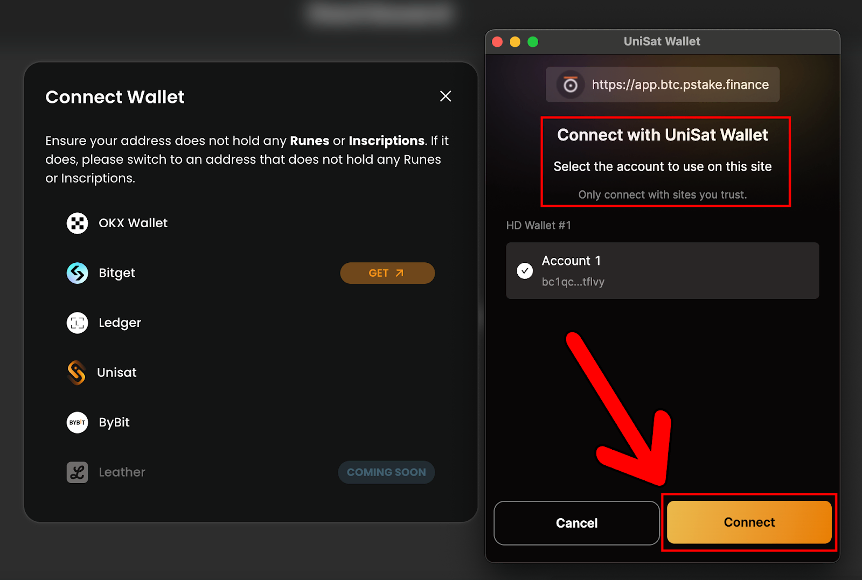862x580 pixels.
Task: Click the COMING SOON badge
Action: (386, 472)
